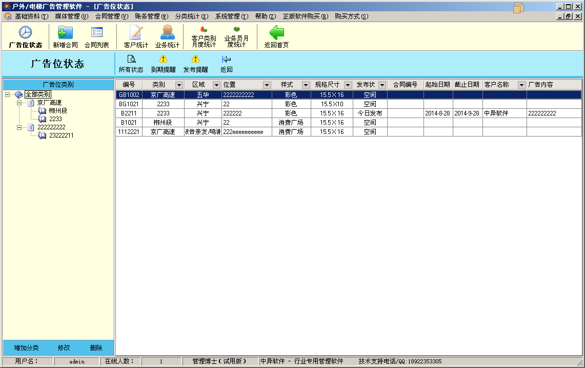Open the 系统管理 menu
585x368 pixels.
coord(231,16)
